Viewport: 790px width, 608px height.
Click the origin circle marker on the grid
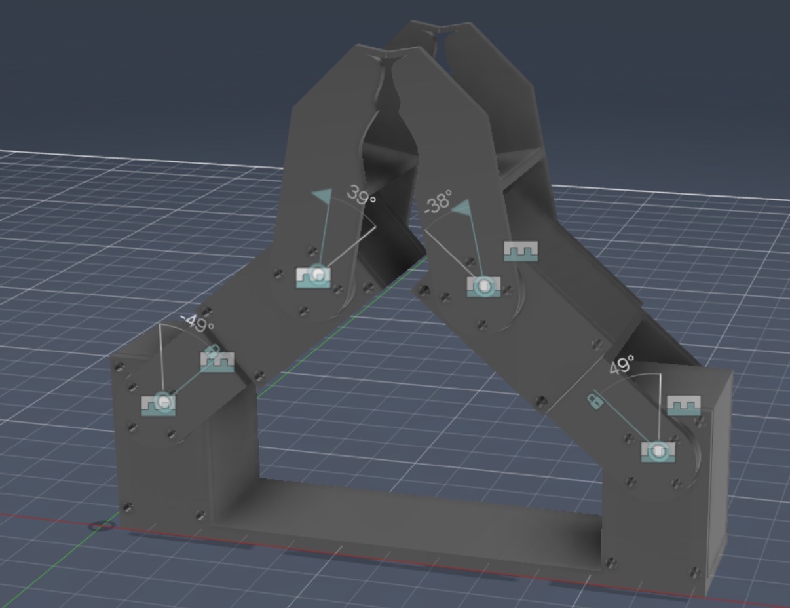pos(100,526)
